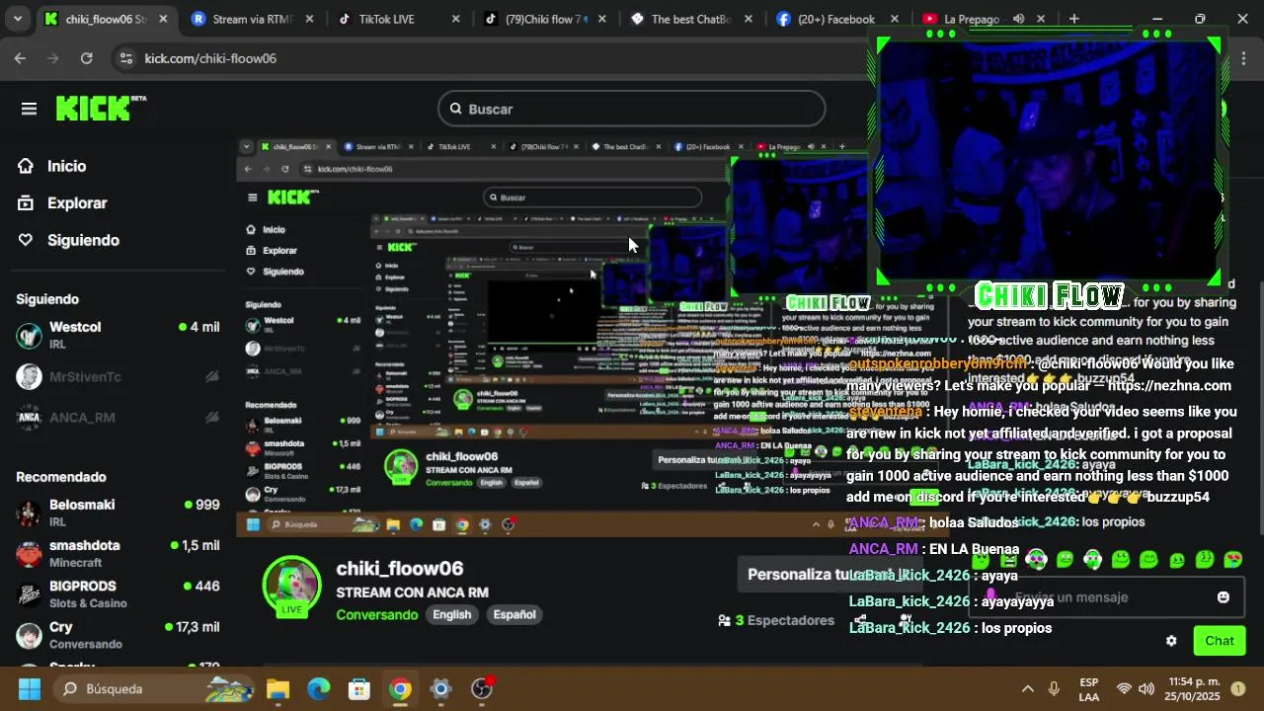The width and height of the screenshot is (1264, 711).
Task: Click the chiki_floow06 channel name
Action: (x=400, y=569)
